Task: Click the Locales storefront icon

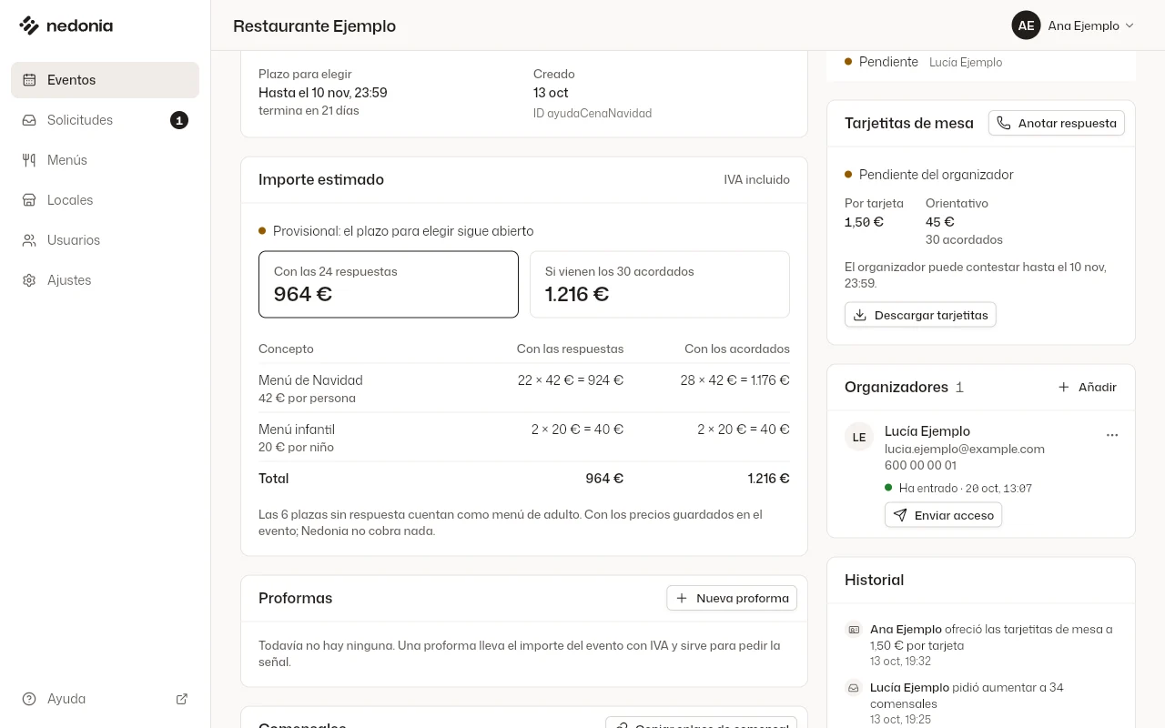Action: (29, 200)
